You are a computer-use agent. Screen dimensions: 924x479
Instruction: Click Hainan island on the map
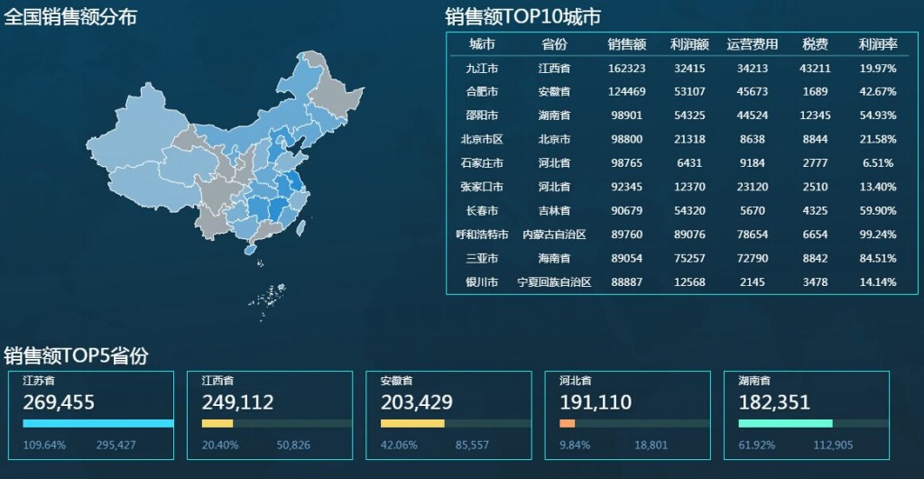coord(249,250)
